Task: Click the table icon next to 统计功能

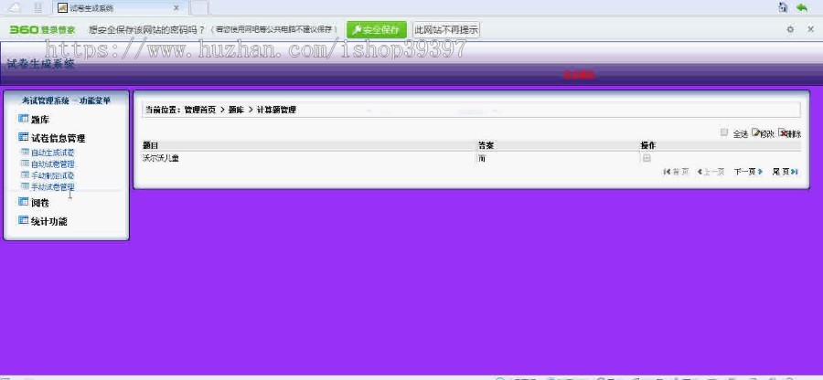Action: click(23, 220)
